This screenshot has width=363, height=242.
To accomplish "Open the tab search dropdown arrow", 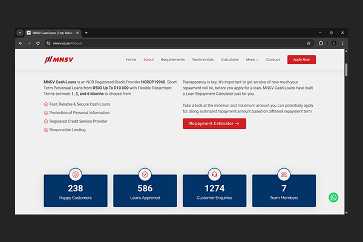I will coord(20,33).
